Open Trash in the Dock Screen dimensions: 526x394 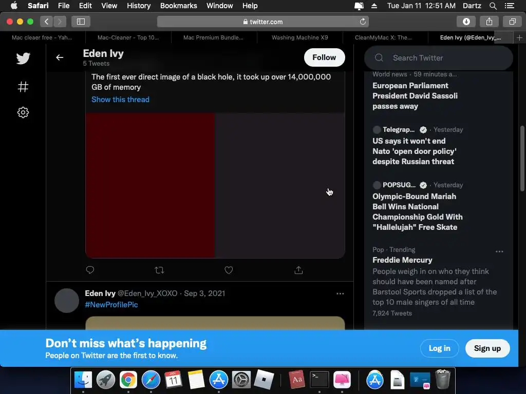click(442, 379)
